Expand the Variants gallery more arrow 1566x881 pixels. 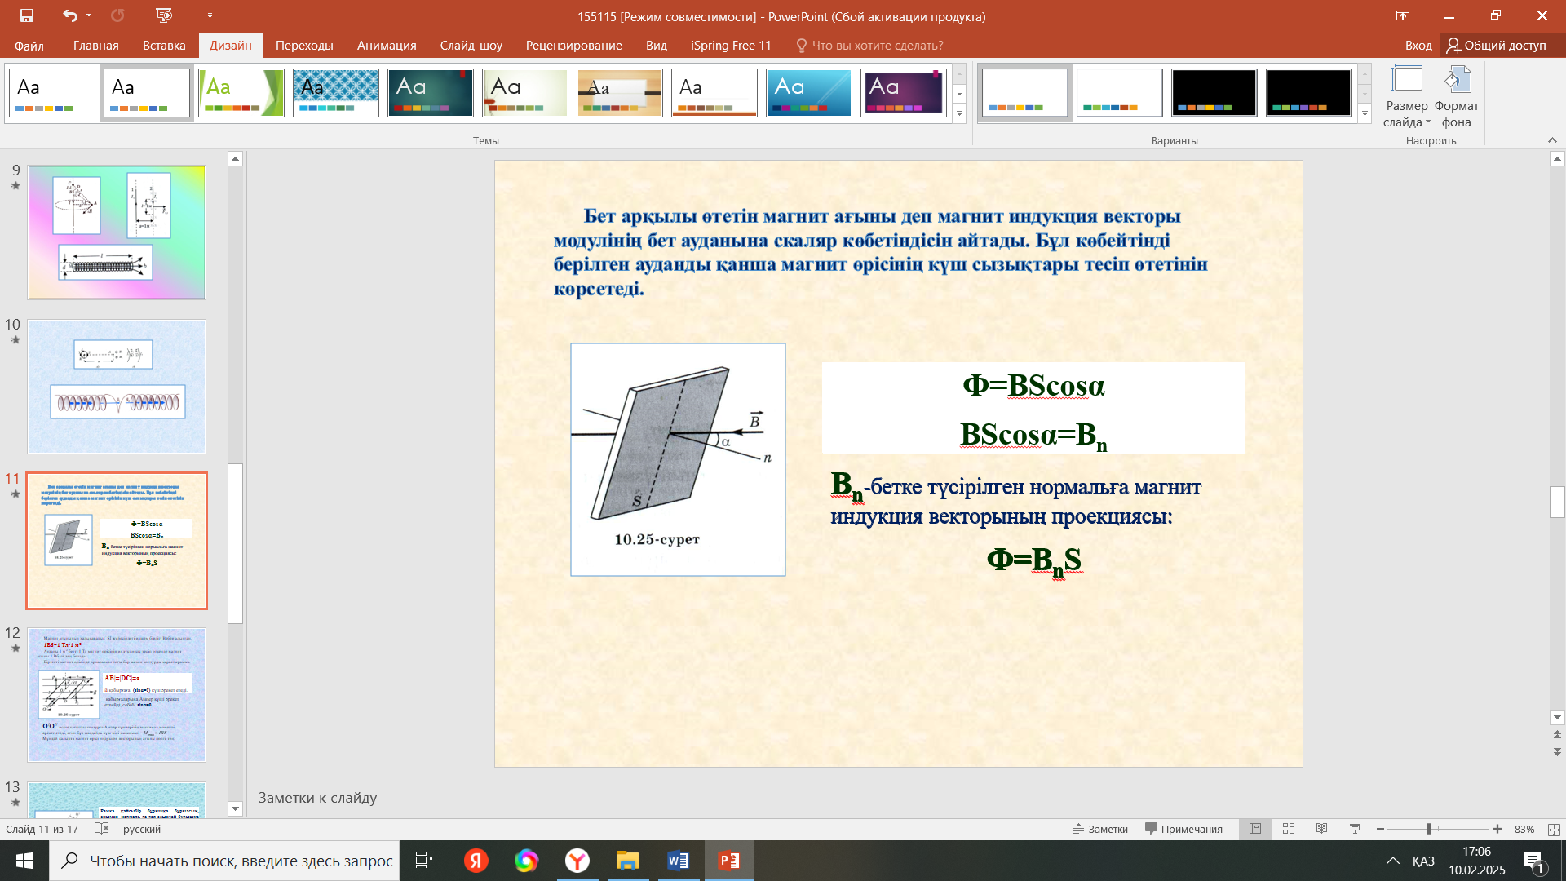tap(1365, 114)
